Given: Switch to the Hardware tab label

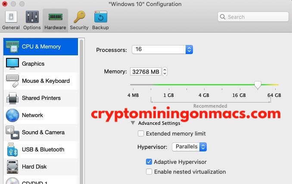Looking at the screenshot, I should tap(55, 27).
